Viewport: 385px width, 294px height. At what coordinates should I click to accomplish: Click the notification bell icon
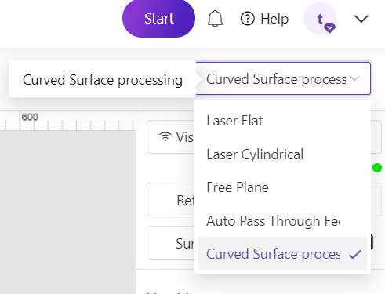(x=215, y=19)
